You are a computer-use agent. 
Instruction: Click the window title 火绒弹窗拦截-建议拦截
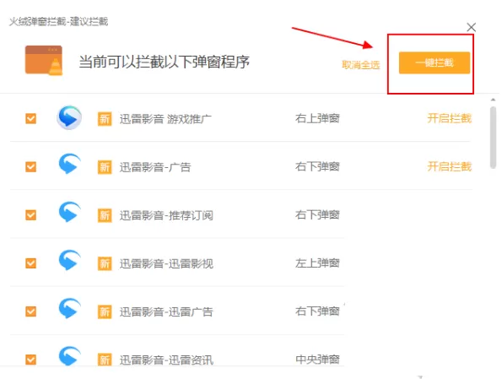coord(58,22)
